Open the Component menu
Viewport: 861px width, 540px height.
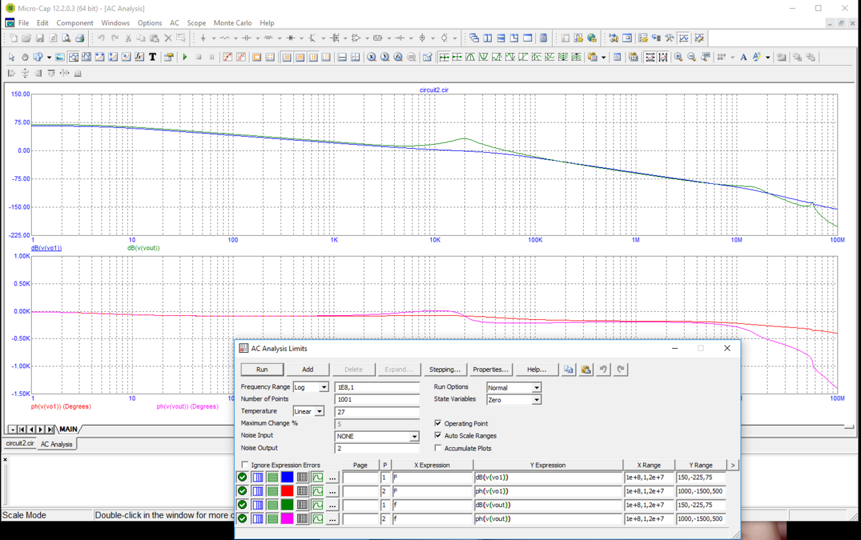point(75,23)
